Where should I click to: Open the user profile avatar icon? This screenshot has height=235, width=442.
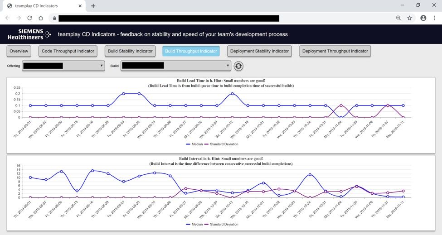(x=423, y=18)
